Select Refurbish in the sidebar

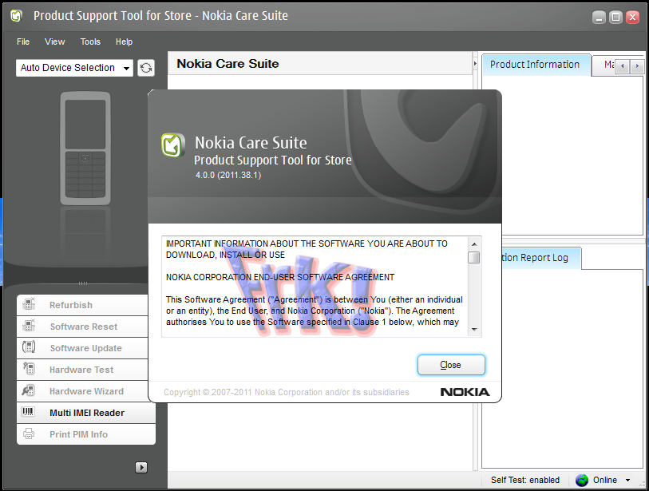click(x=82, y=305)
